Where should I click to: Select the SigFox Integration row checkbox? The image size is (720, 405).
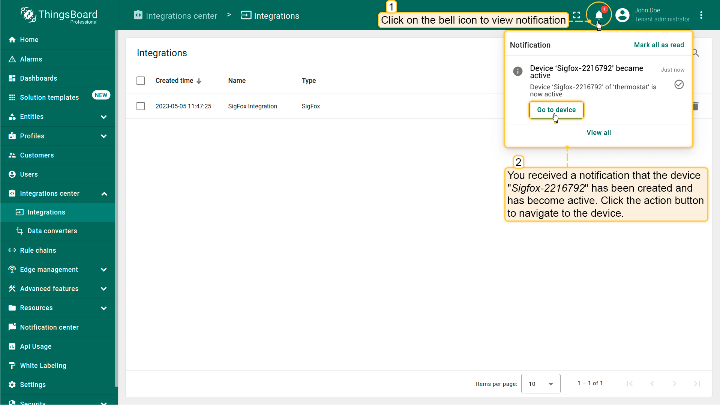141,106
